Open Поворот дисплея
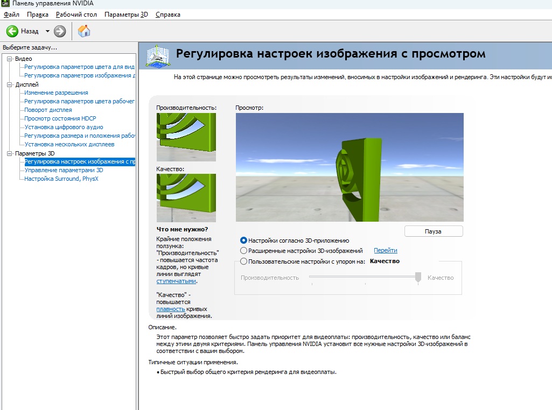Screen dimensions: 552x410 coord(48,110)
